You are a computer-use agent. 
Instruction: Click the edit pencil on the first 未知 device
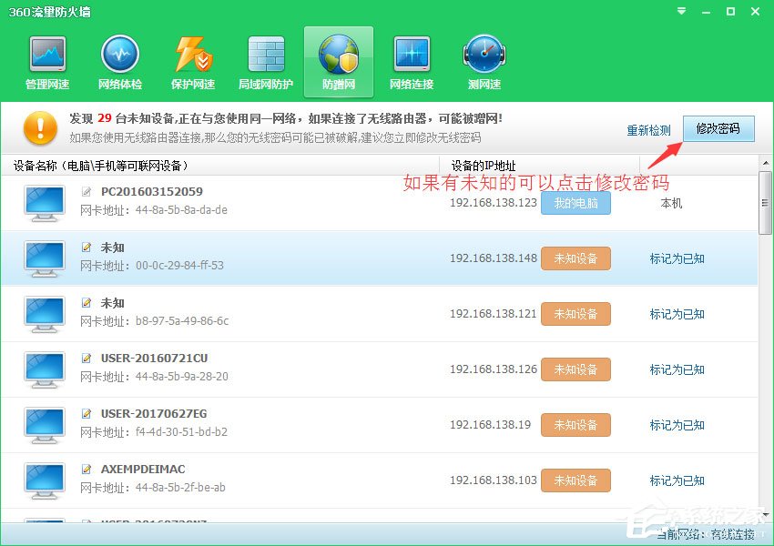point(87,248)
